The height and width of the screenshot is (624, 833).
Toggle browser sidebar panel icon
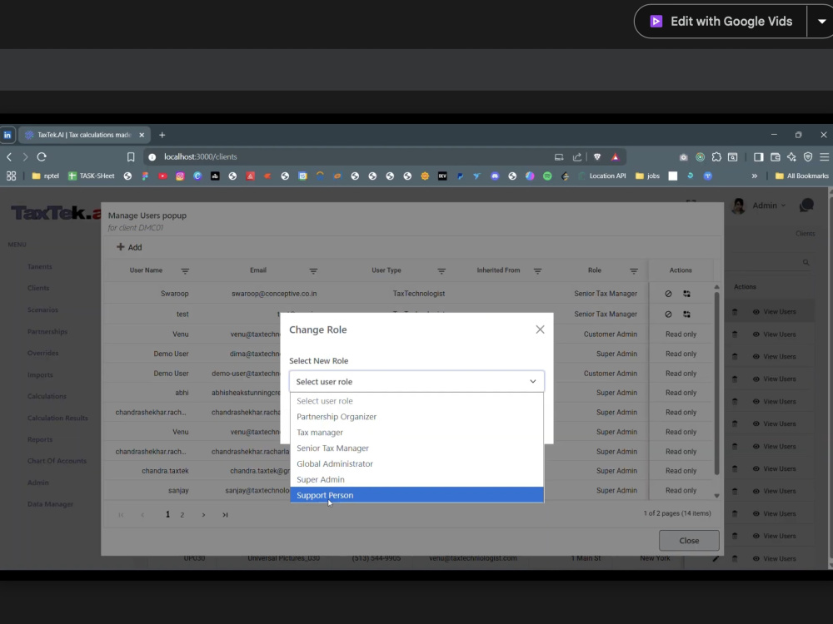(758, 156)
